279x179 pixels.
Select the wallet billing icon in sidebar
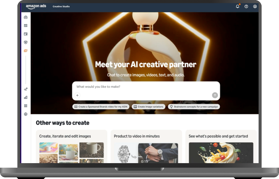[26, 34]
